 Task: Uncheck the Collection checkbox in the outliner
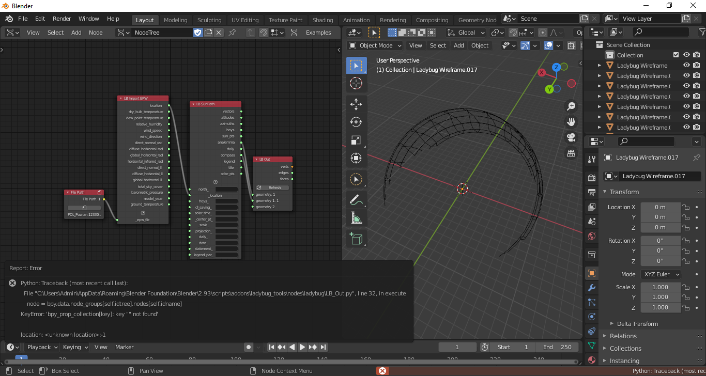coord(676,55)
